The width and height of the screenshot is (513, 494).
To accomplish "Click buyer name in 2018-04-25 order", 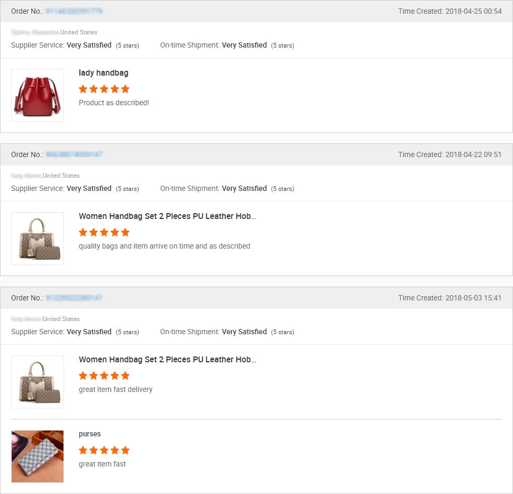I will tap(35, 32).
